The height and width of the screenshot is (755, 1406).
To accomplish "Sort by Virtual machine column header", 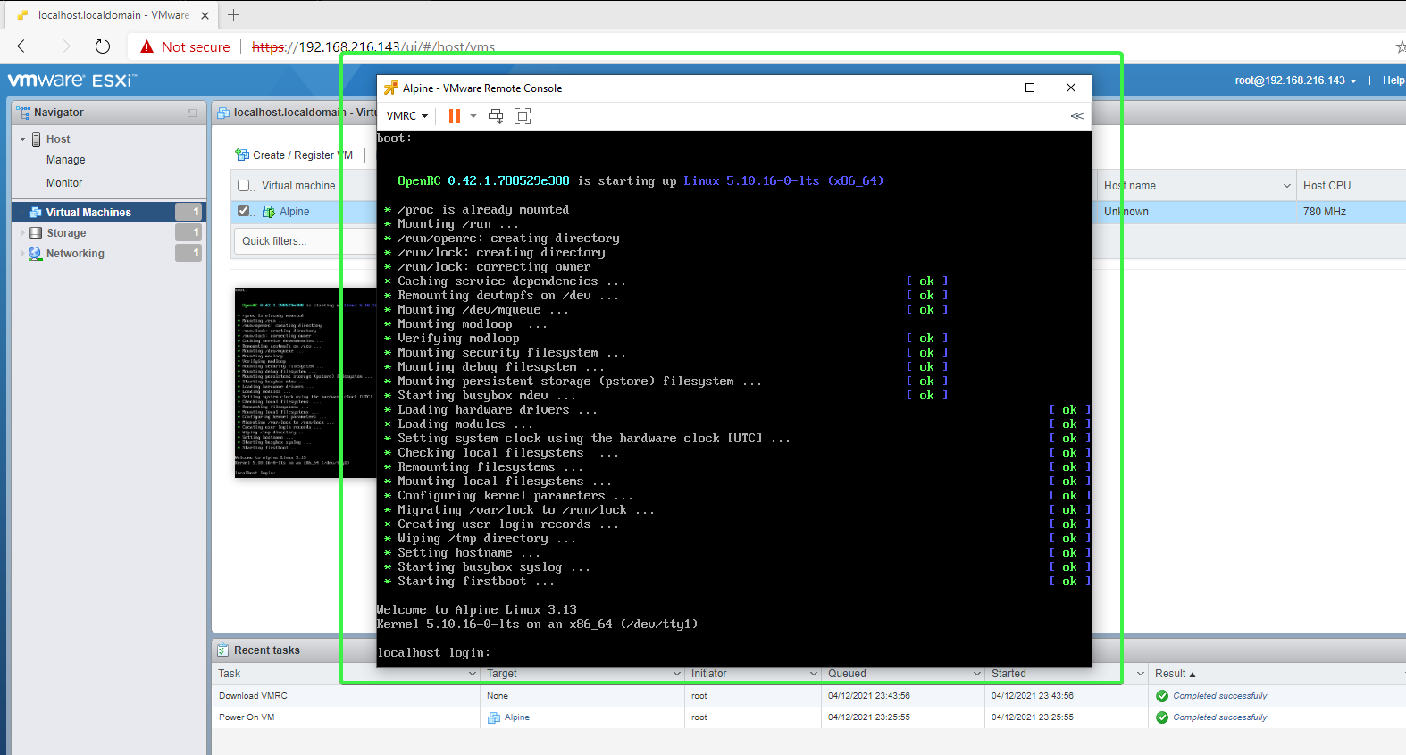I will point(298,186).
